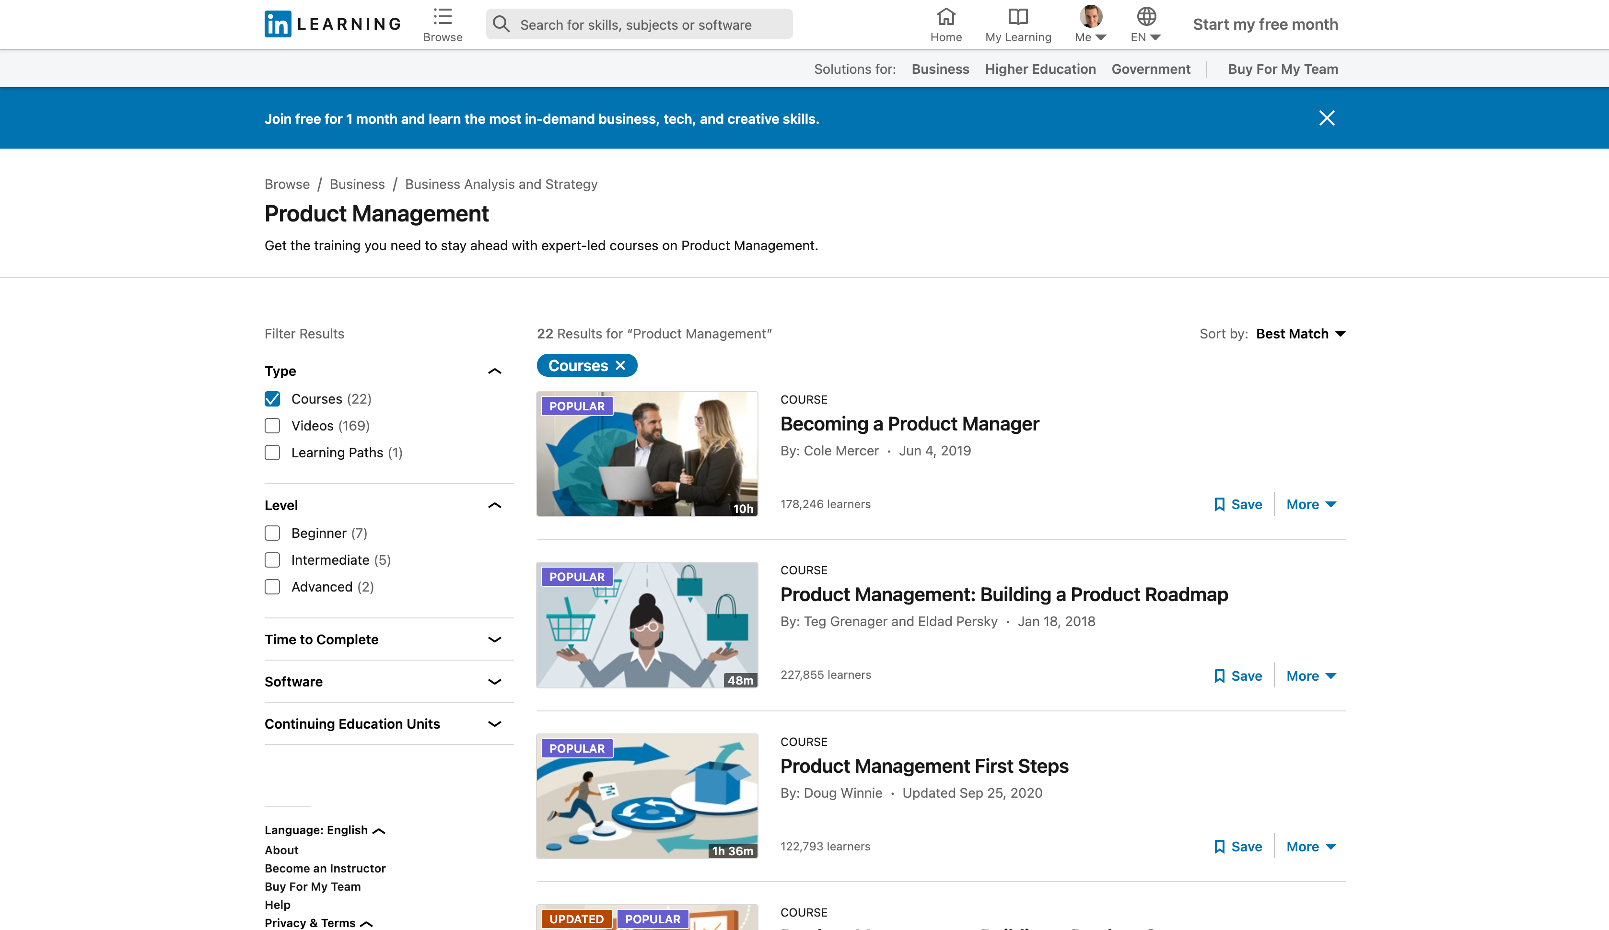The height and width of the screenshot is (930, 1609).
Task: Uncheck the Courses type filter
Action: (273, 398)
